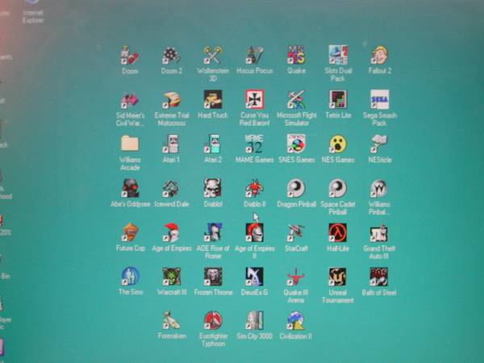Open the Age of Empires II shortcut
Image resolution: width=484 pixels, height=363 pixels.
pyautogui.click(x=254, y=233)
